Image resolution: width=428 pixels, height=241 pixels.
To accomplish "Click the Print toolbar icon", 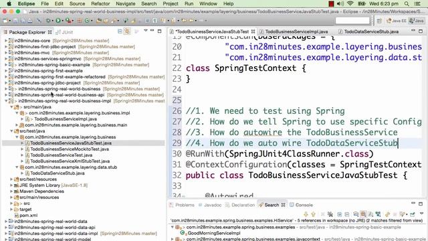I will click(x=29, y=21).
